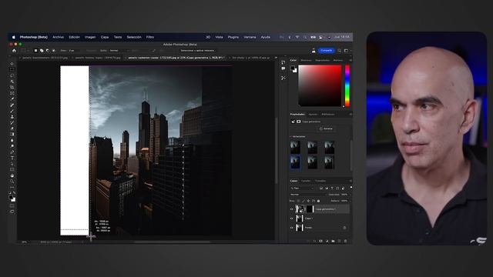Open the layer blend mode Normal dropdown
This screenshot has height=277, width=493.
click(307, 195)
